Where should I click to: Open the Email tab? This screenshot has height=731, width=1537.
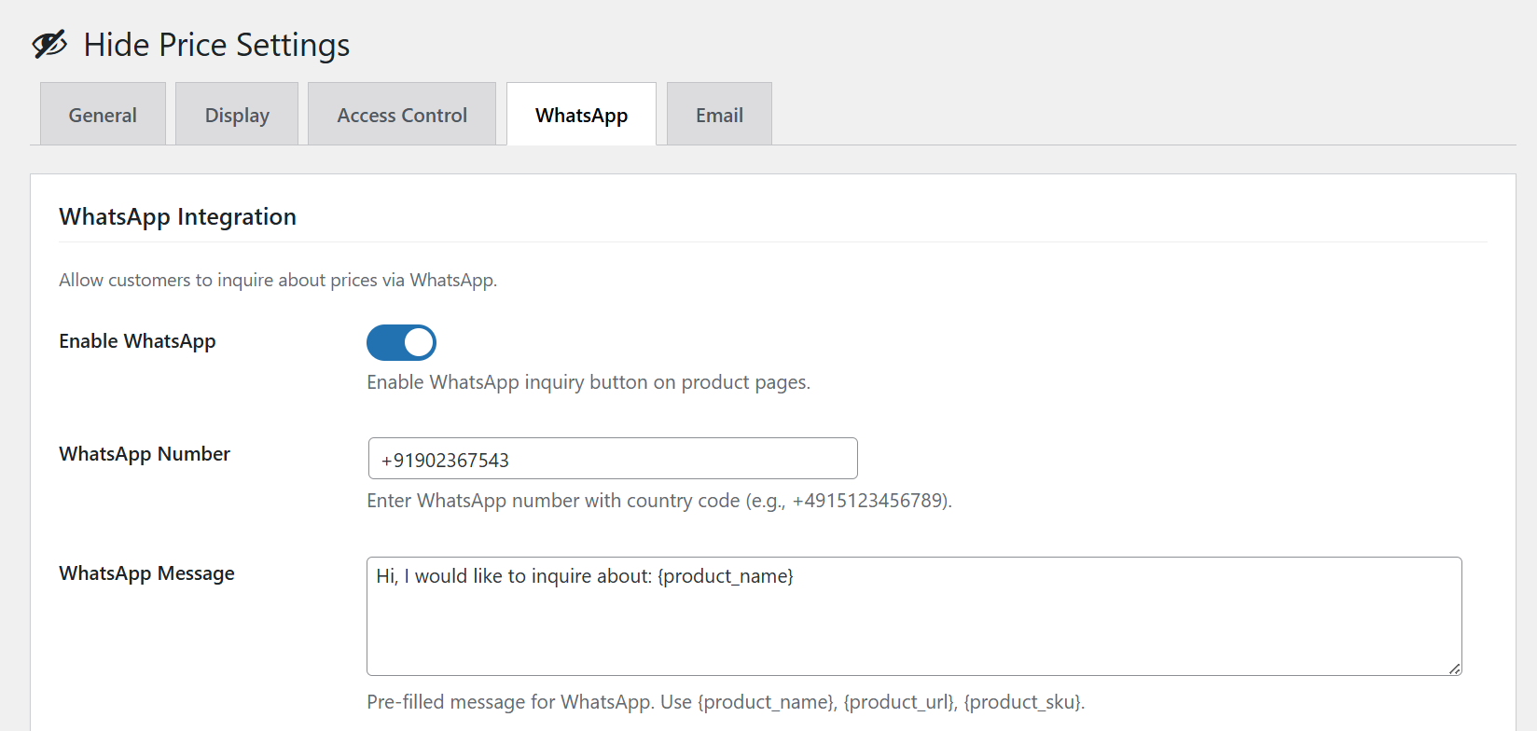719,114
